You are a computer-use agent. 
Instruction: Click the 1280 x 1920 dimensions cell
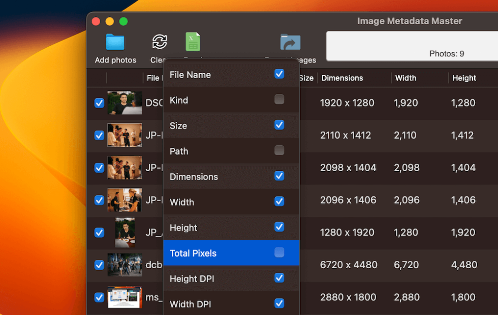coord(347,233)
